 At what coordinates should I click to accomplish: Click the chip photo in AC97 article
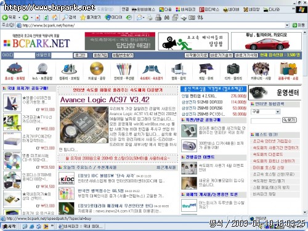(84, 124)
